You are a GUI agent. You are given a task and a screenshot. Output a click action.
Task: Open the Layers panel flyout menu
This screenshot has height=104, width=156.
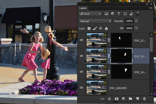click(x=151, y=8)
